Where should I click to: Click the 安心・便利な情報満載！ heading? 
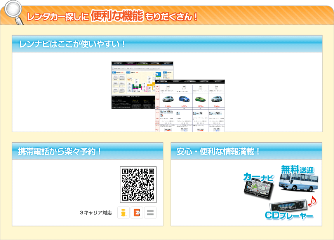pos(218,151)
